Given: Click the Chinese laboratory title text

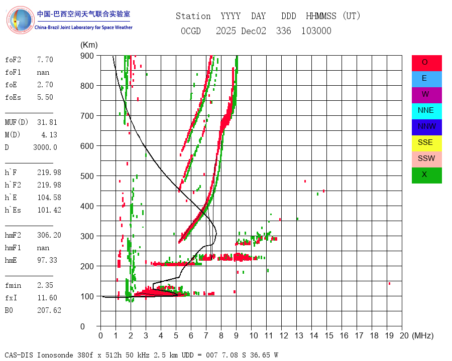Looking at the screenshot, I should (x=83, y=14).
